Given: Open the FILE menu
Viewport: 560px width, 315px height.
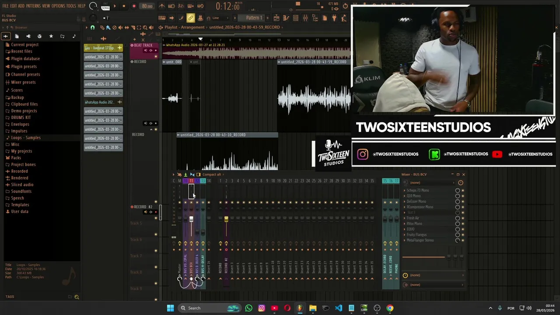Looking at the screenshot, I should point(5,6).
